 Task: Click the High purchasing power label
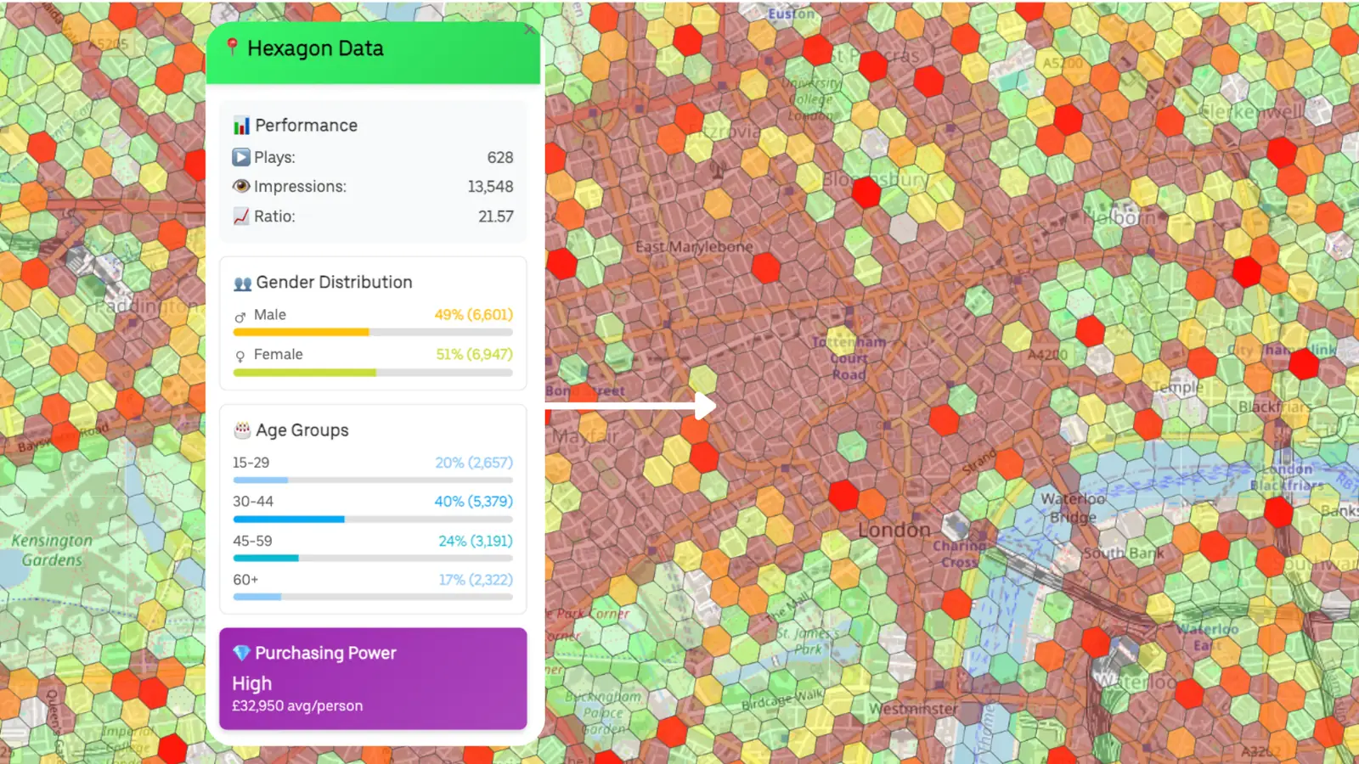(x=251, y=683)
